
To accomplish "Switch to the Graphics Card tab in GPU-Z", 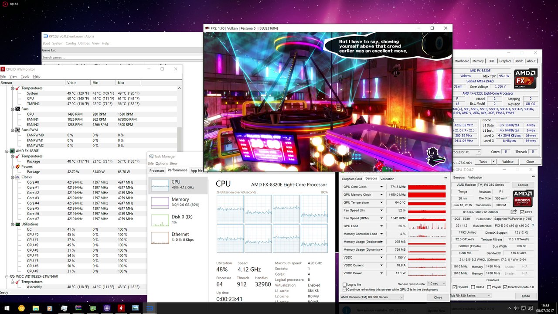I will [352, 179].
